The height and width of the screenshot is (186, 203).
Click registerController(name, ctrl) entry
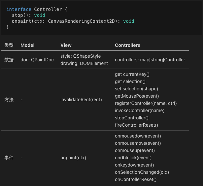click(x=146, y=103)
